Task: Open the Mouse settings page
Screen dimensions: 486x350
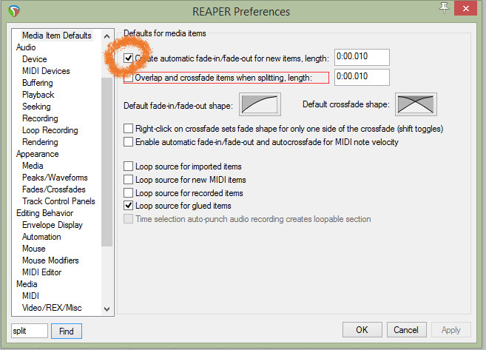Action: (34, 249)
